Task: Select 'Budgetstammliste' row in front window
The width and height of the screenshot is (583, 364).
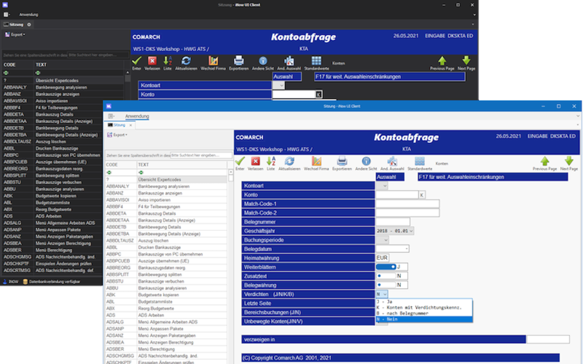Action: pyautogui.click(x=166, y=302)
